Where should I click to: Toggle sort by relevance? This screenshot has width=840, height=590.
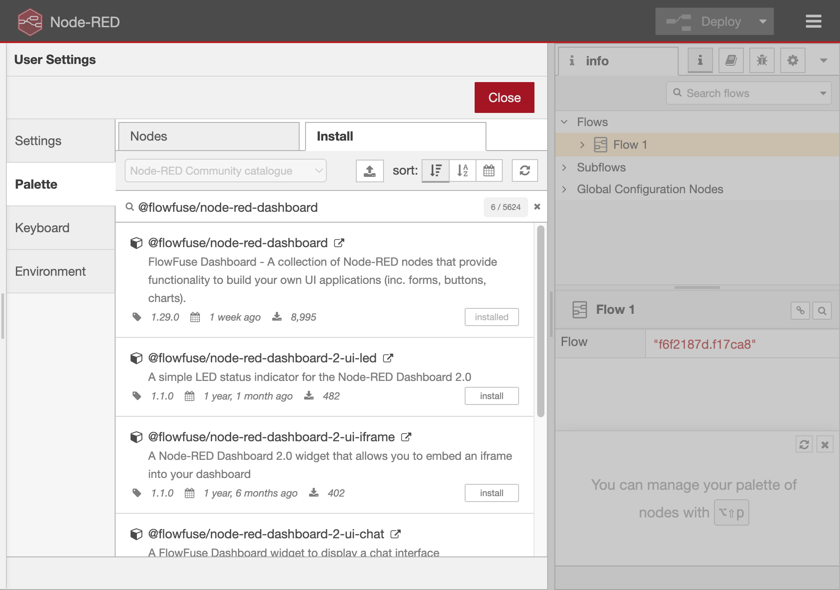point(435,171)
